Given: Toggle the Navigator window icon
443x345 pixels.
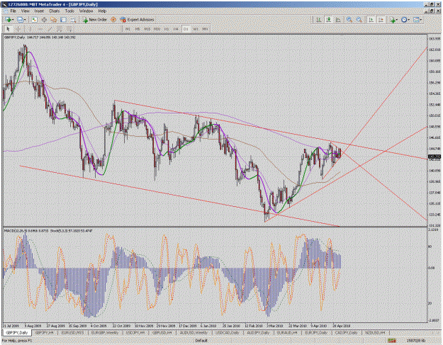Looking at the screenshot, I should click(53, 20).
